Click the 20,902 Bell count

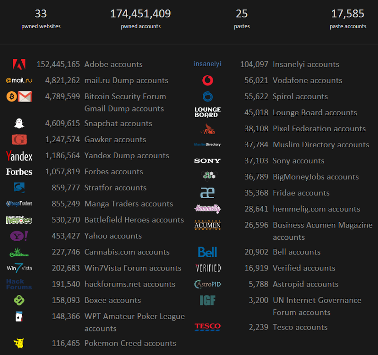click(x=256, y=252)
